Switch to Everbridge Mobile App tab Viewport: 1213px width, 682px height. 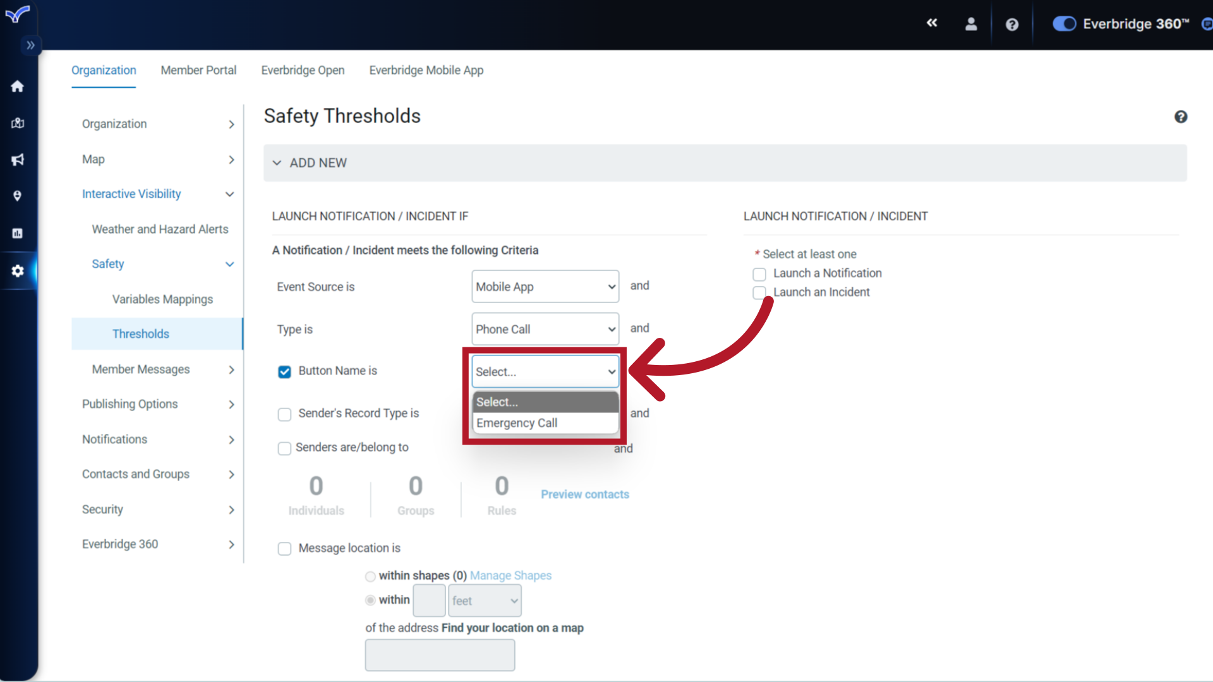click(426, 70)
